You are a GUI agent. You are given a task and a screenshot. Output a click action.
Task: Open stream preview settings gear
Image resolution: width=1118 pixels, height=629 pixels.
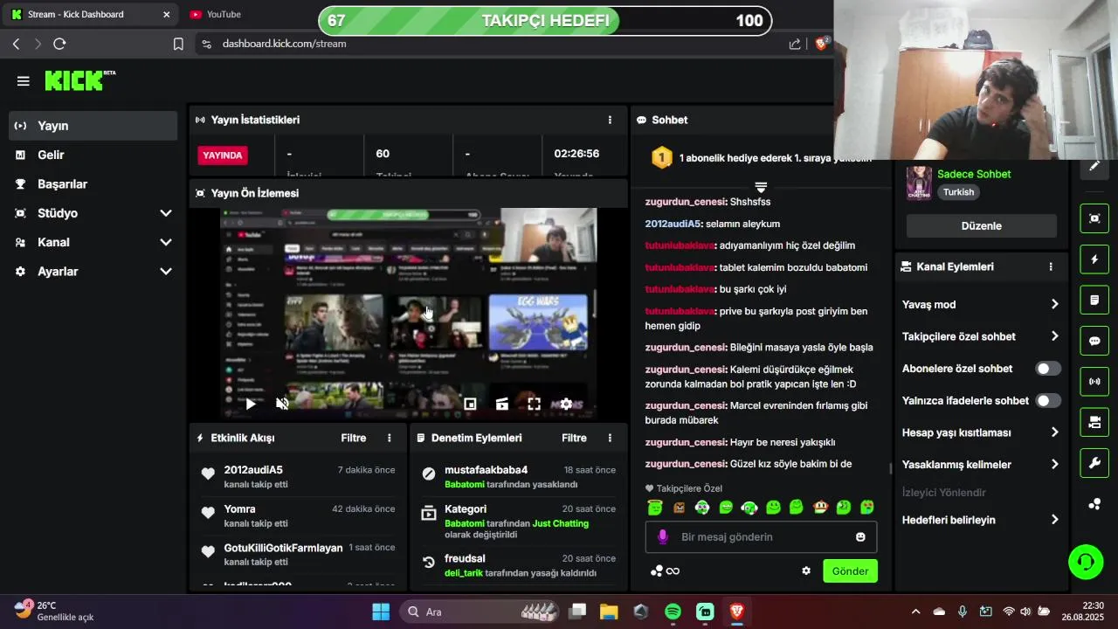[566, 404]
